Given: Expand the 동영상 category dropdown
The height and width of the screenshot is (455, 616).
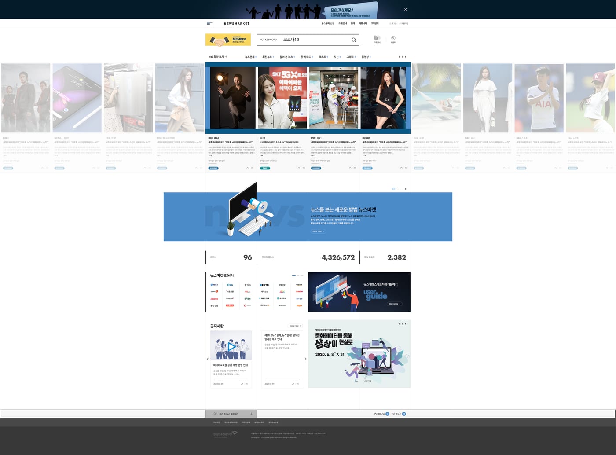Looking at the screenshot, I should coord(366,57).
